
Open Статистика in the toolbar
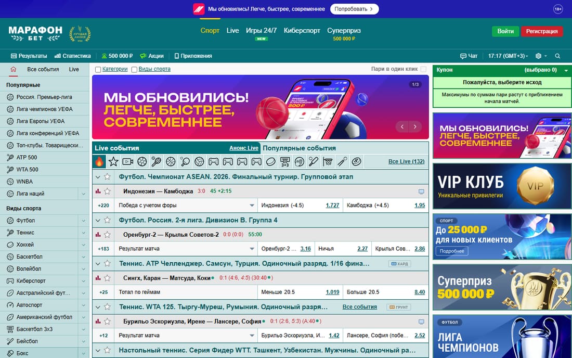73,56
